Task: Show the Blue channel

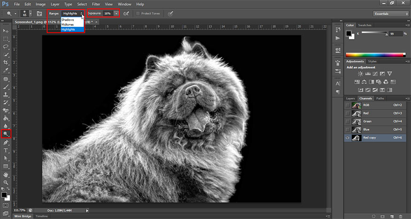Action: point(348,130)
